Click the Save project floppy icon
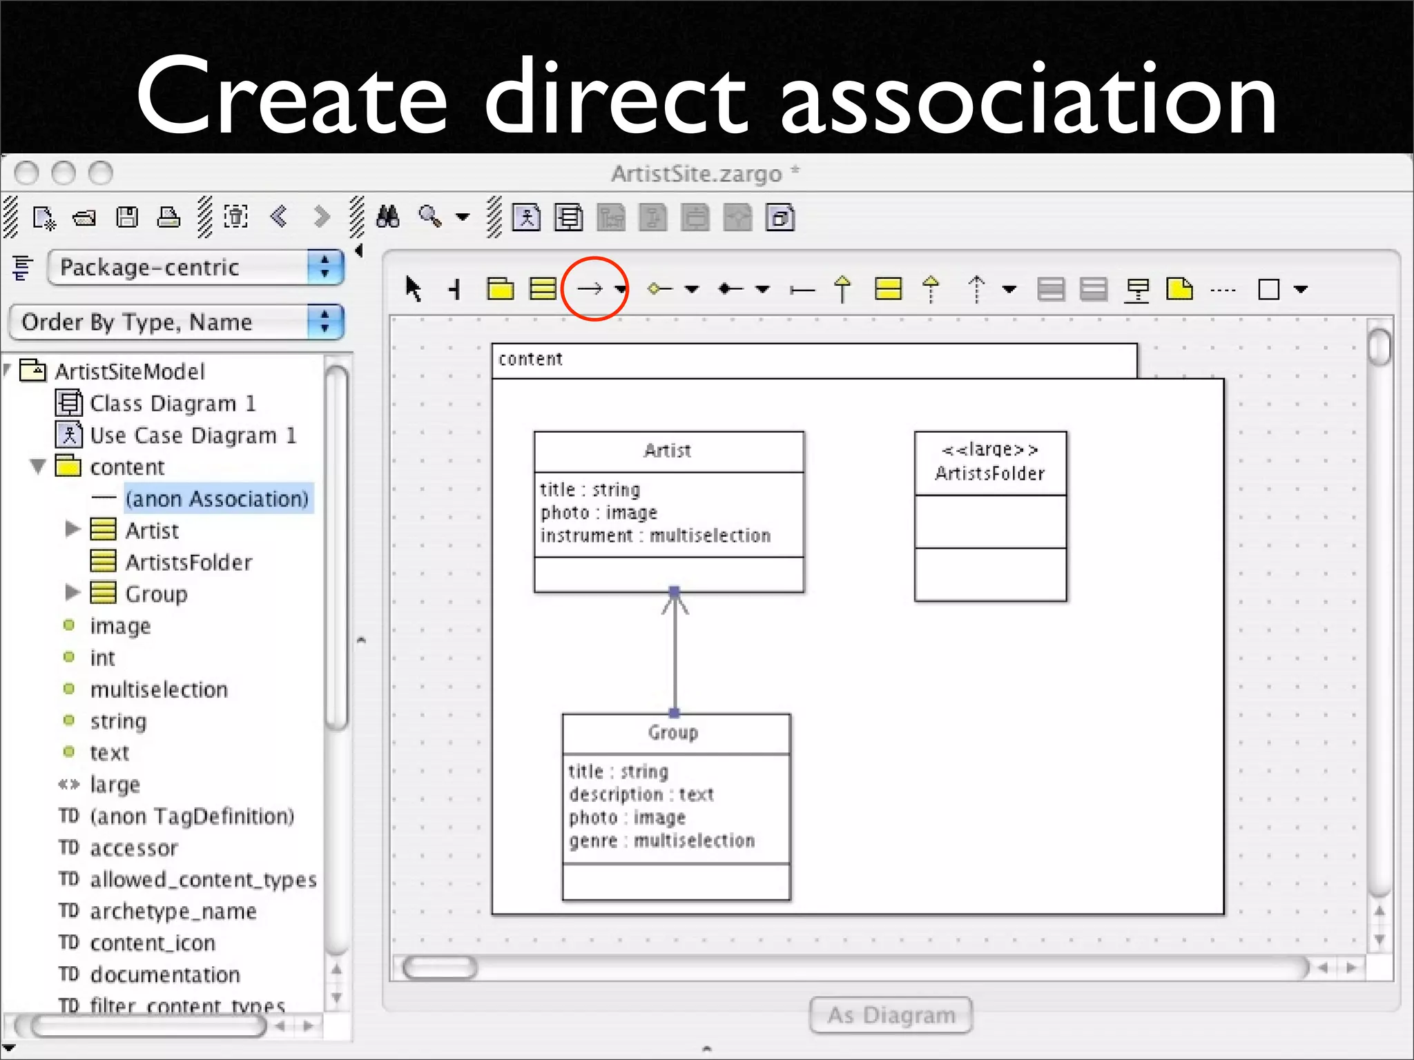 tap(127, 217)
